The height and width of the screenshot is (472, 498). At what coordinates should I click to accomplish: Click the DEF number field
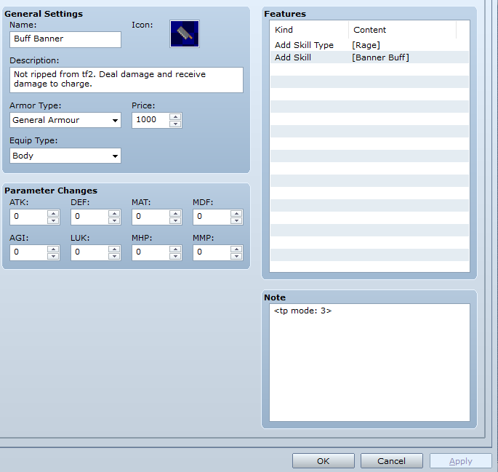tap(89, 217)
